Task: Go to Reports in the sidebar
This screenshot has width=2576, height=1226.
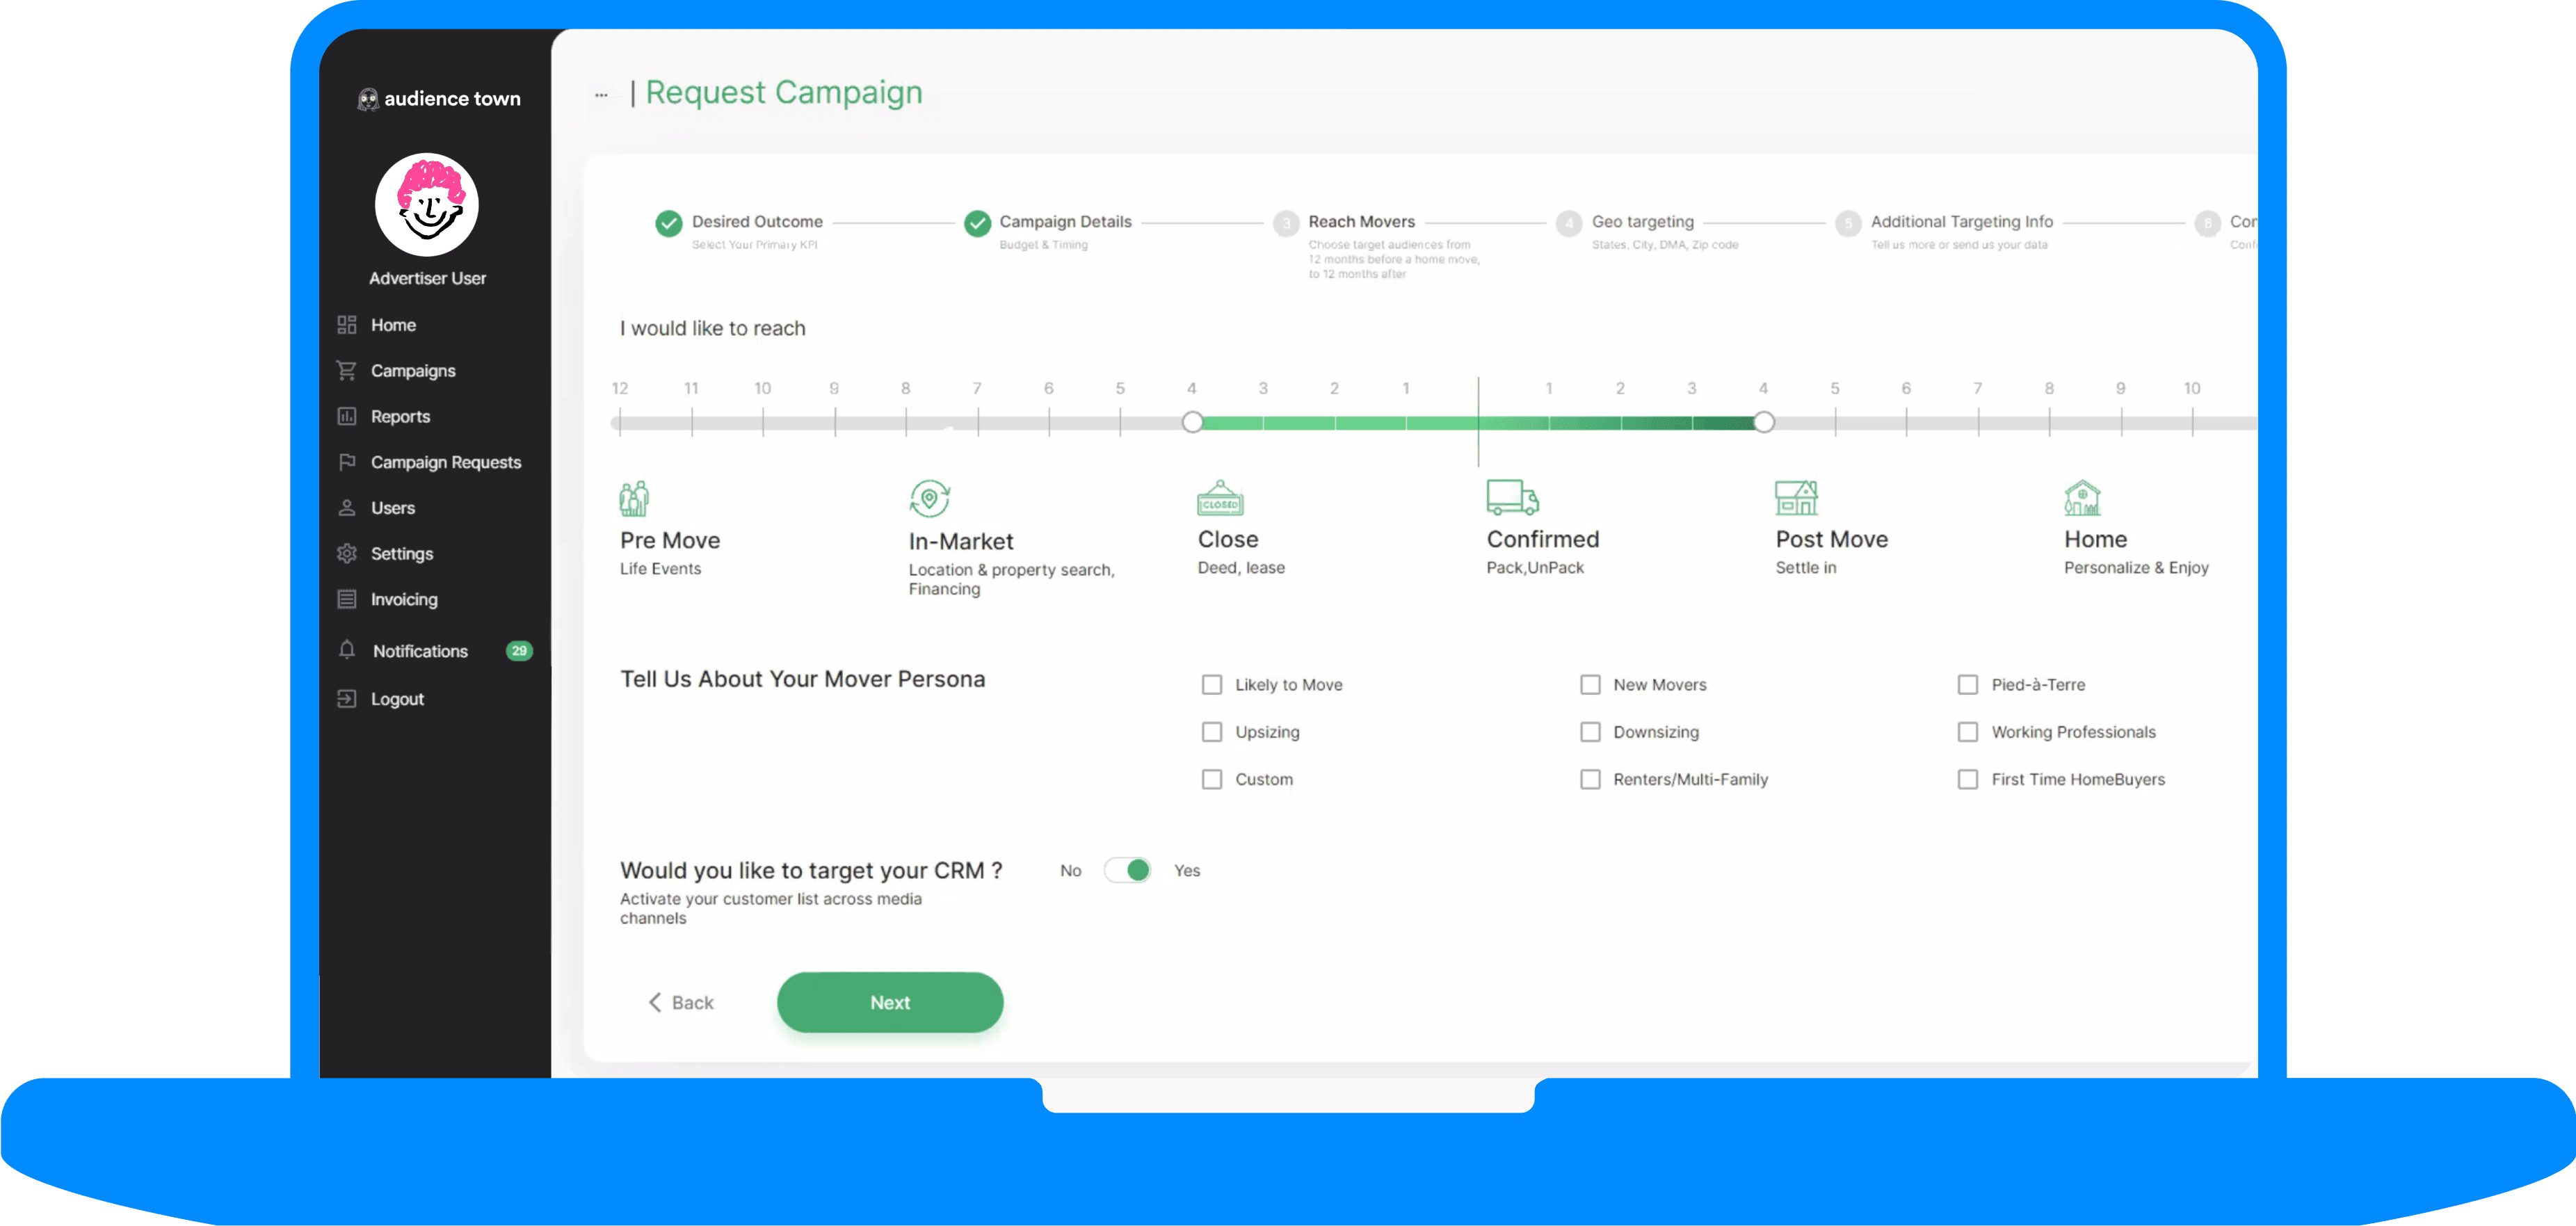Action: coord(400,416)
